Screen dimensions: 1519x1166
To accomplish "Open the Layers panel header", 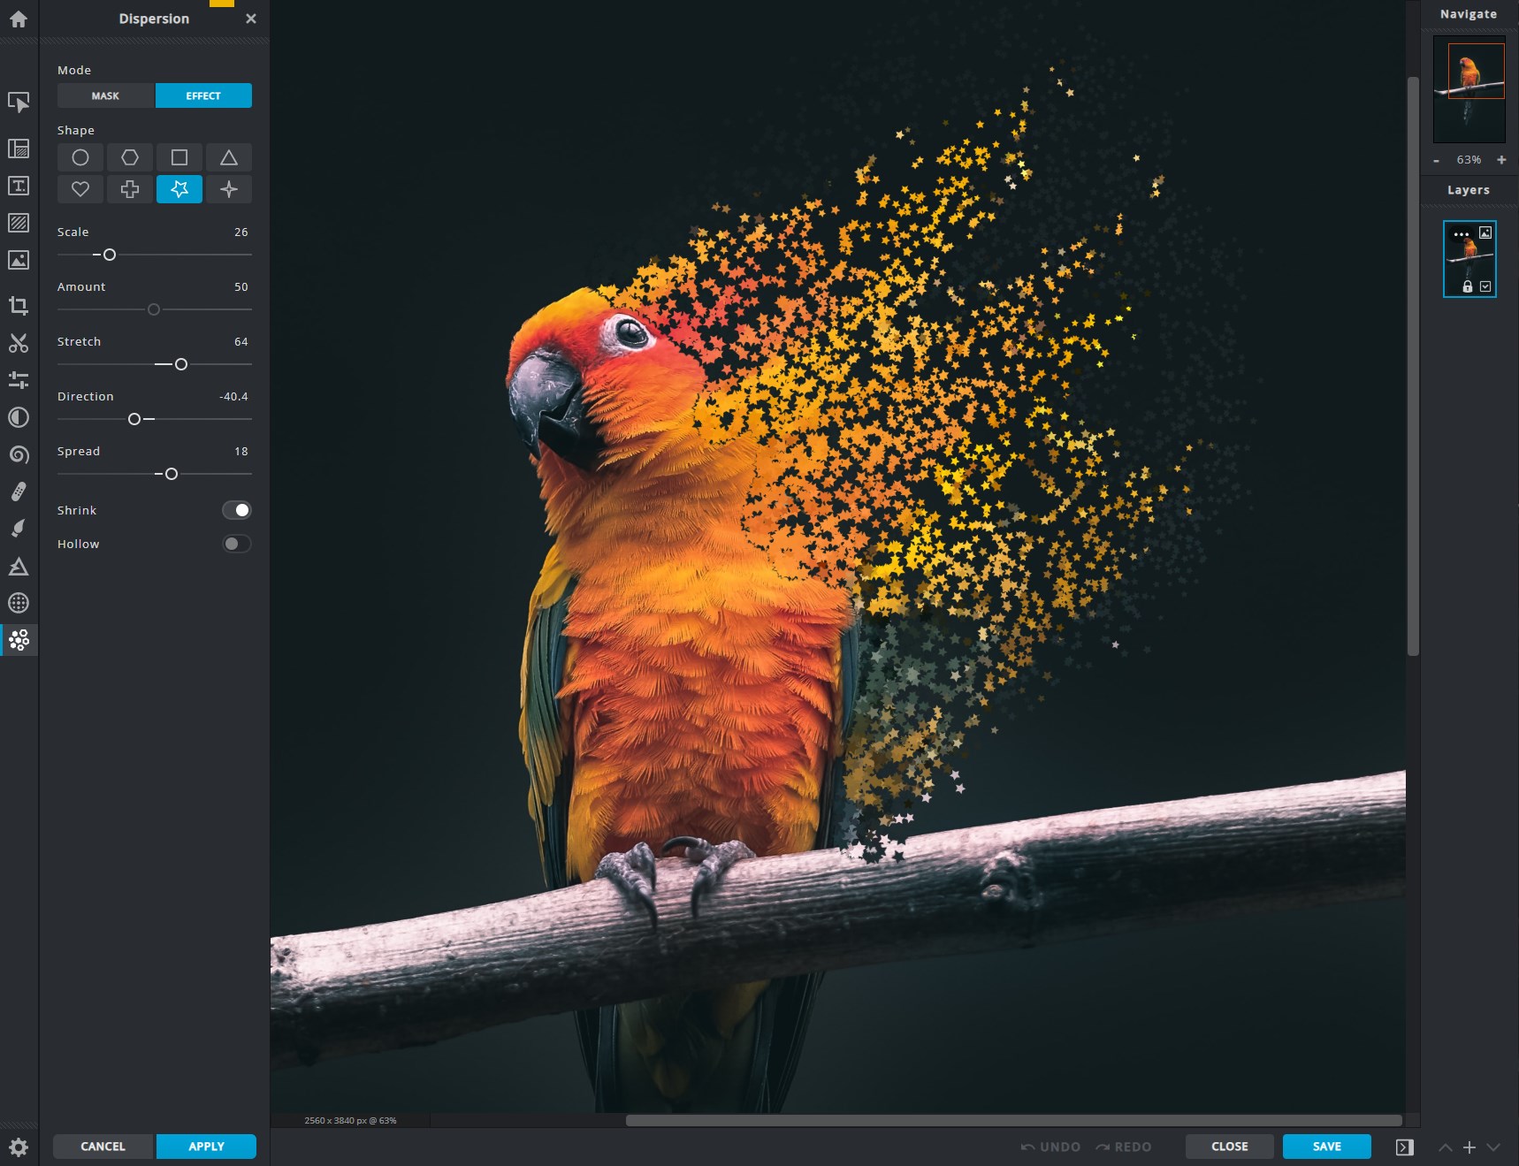I will [1468, 189].
